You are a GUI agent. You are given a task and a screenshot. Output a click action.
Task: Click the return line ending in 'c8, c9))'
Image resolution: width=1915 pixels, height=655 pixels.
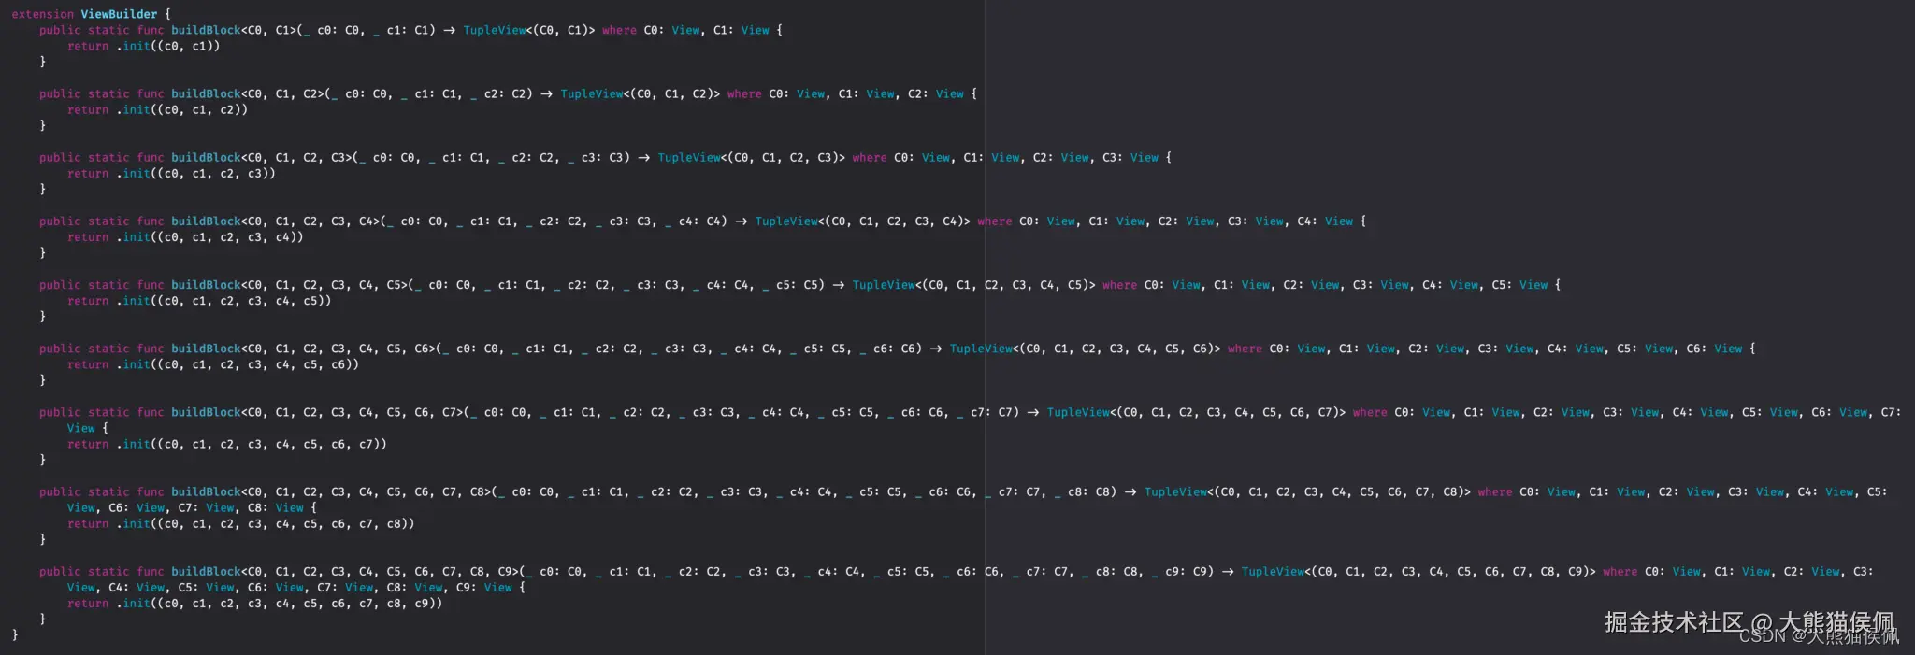coord(255,603)
